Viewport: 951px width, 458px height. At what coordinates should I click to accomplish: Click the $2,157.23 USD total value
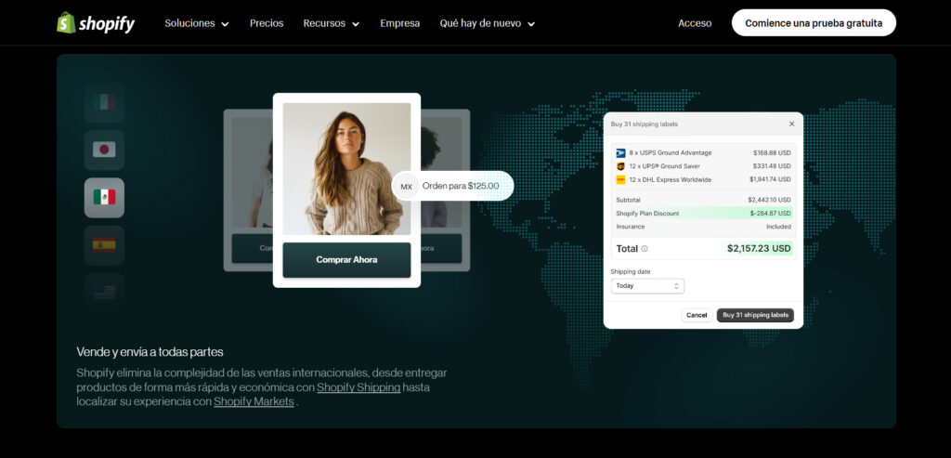759,249
